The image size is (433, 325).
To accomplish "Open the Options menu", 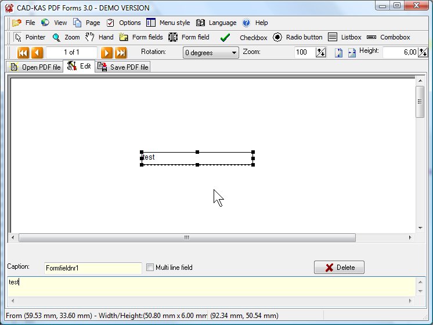I will [x=124, y=23].
